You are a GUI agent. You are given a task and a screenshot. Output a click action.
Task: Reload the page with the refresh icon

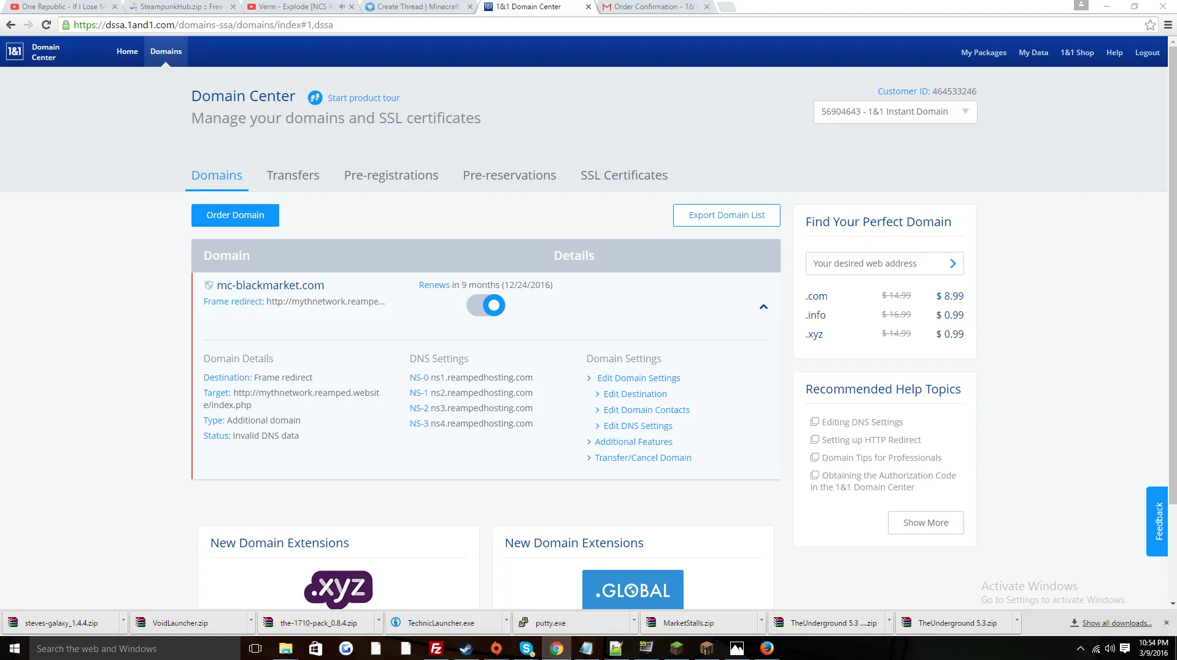46,25
